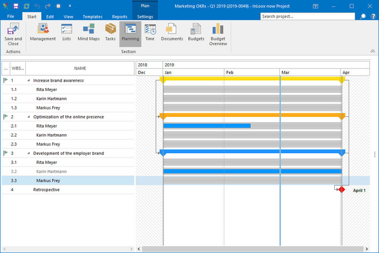Screen dimensions: 379x253
Task: Click flag icon of Optimization of online presence
Action: point(6,116)
